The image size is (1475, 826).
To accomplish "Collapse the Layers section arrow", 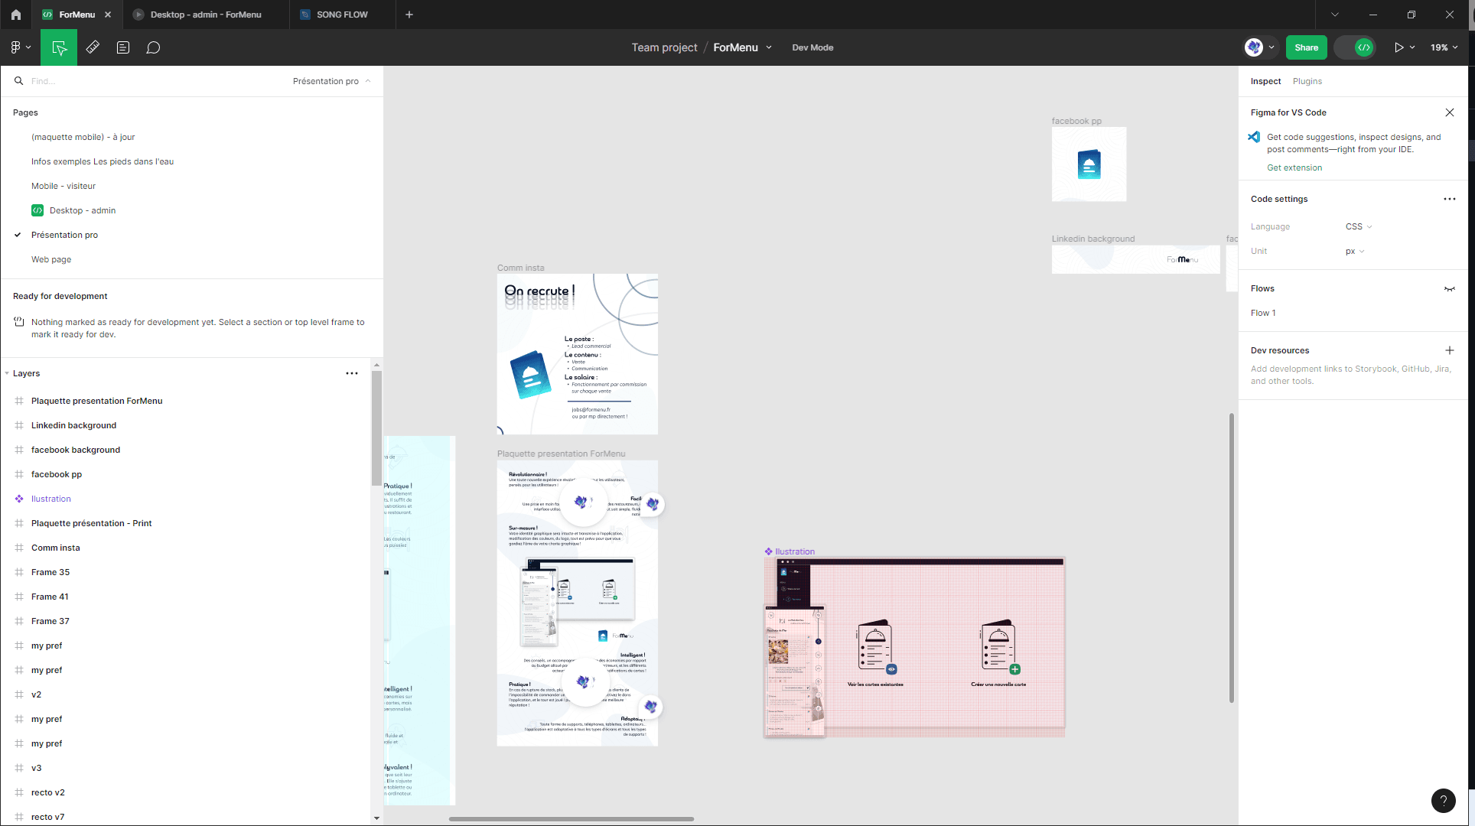I will [7, 373].
